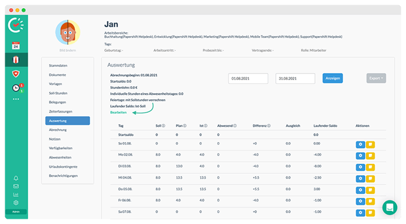Viewport: 406px width, 224px height.
Task: Click the Mi 04.08. date cell
Action: tap(125, 177)
